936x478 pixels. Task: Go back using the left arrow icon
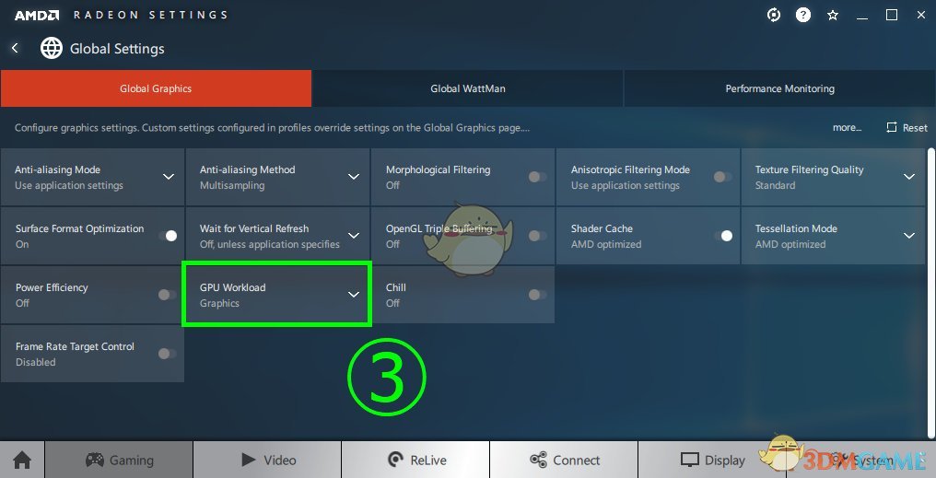pyautogui.click(x=15, y=48)
